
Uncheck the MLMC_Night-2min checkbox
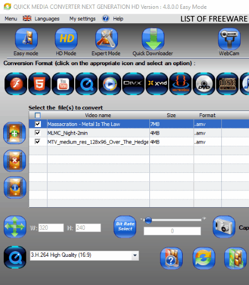coord(38,133)
